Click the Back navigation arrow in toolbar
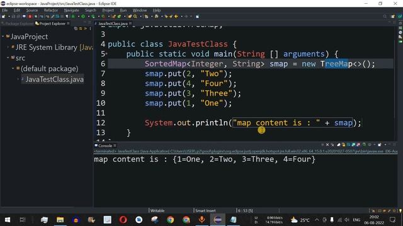403x226 pixels. (176, 16)
